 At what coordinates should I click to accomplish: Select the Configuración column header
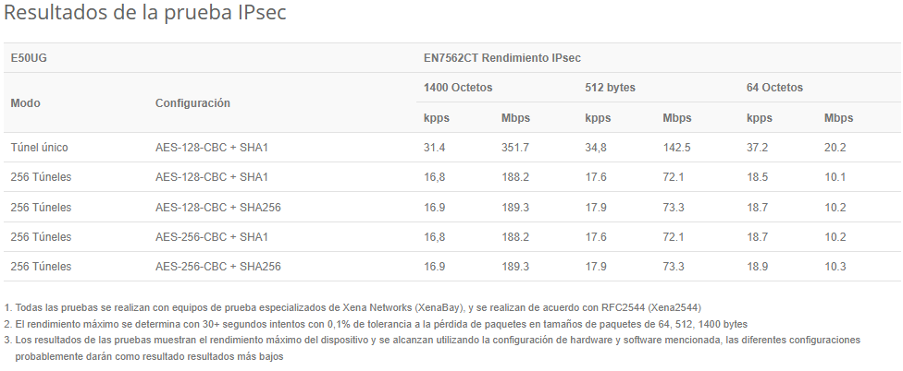(192, 103)
